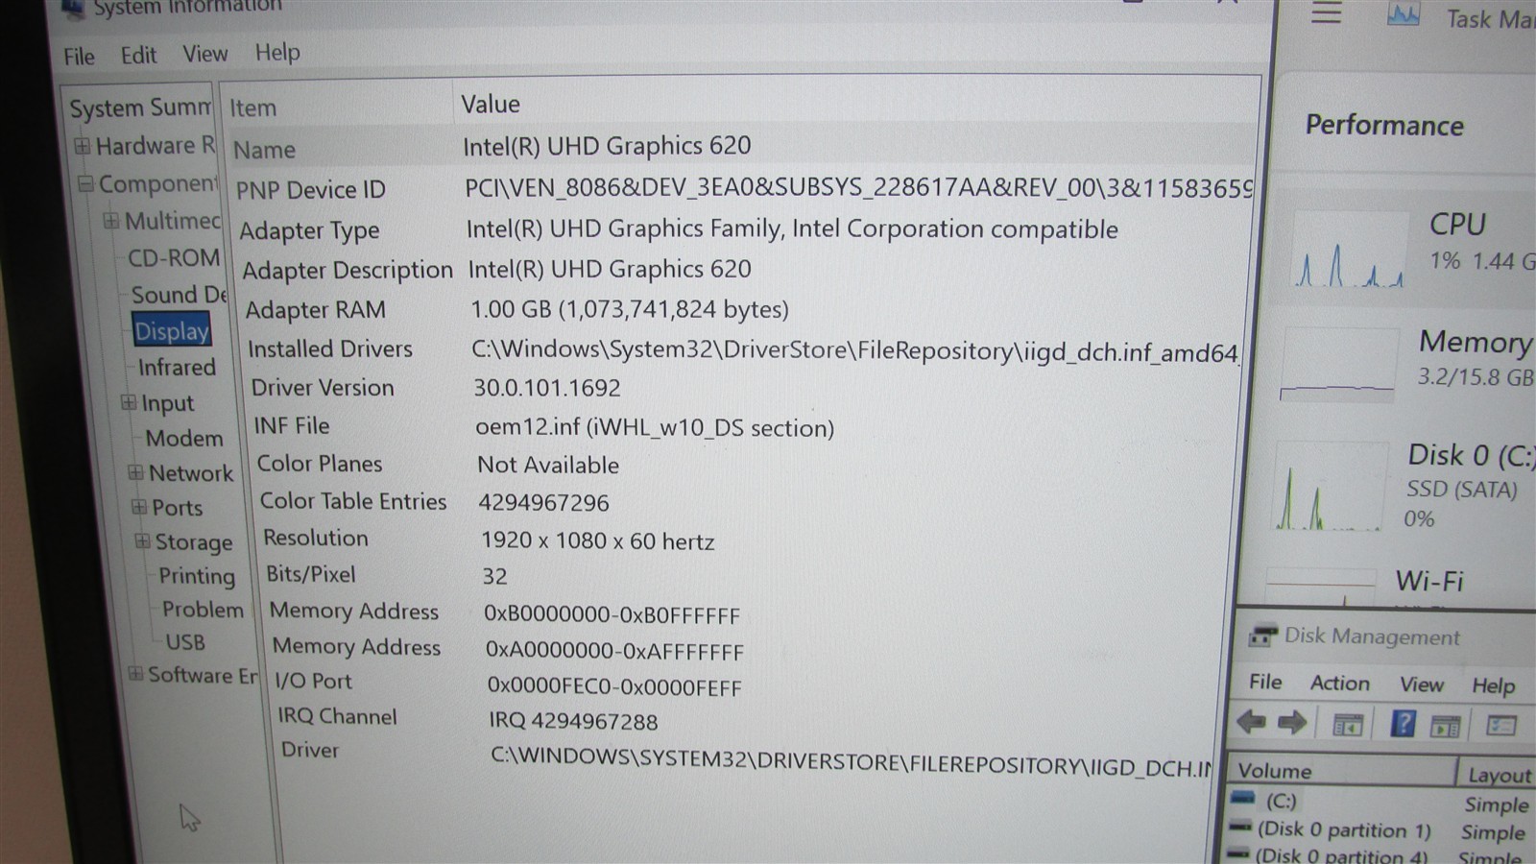Click the Volume column header in Disk Management

1344,771
